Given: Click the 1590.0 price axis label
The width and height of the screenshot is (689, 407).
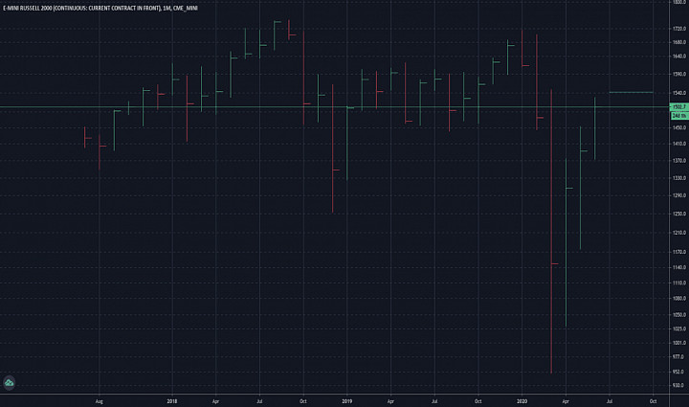Looking at the screenshot, I should (x=678, y=75).
